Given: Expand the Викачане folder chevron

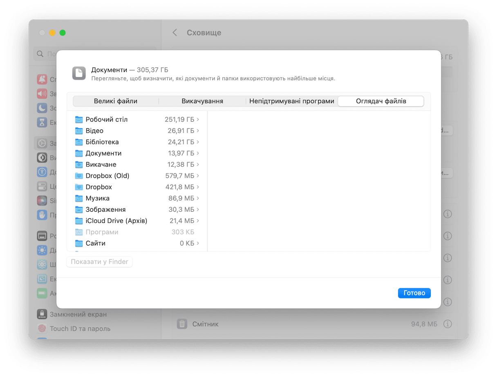Looking at the screenshot, I should pyautogui.click(x=198, y=164).
